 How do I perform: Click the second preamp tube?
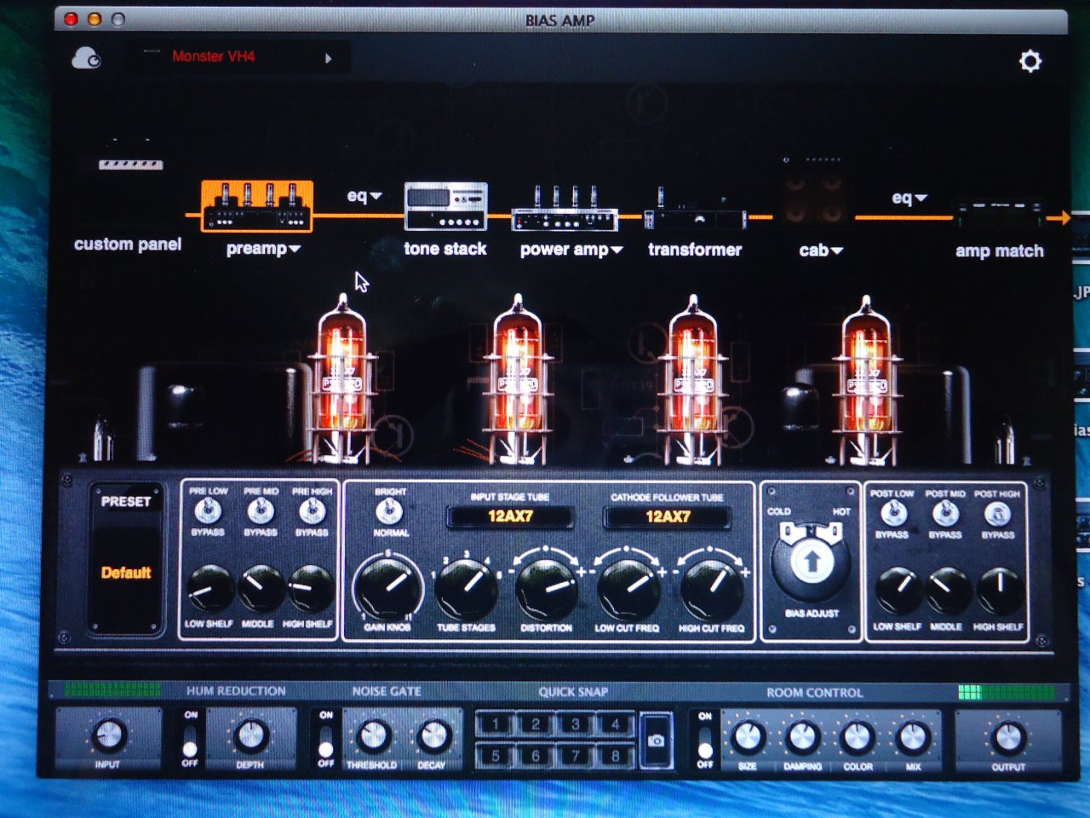519,379
